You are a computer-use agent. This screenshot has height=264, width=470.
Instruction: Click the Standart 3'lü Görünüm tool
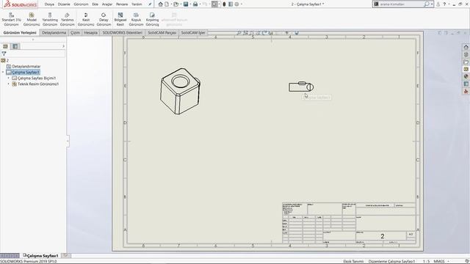(x=12, y=20)
